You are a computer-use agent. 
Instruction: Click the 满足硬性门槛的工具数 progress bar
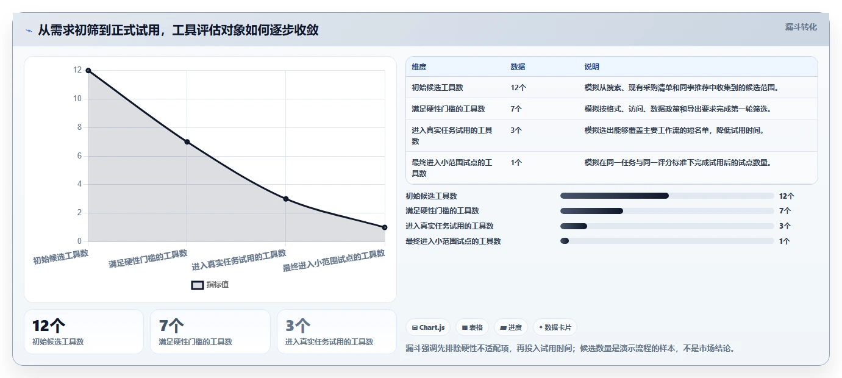tap(667, 211)
